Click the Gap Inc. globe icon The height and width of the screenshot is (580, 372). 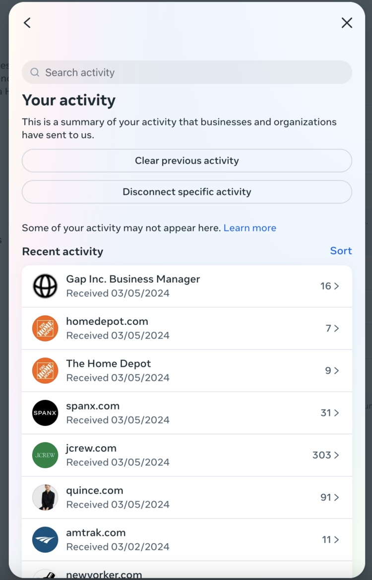pyautogui.click(x=45, y=286)
